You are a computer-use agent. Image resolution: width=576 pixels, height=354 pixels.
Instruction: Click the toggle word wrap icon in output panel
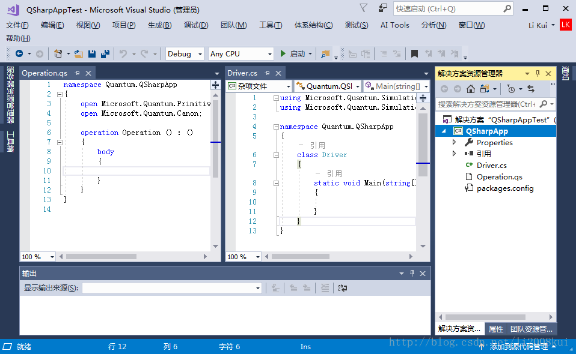342,288
